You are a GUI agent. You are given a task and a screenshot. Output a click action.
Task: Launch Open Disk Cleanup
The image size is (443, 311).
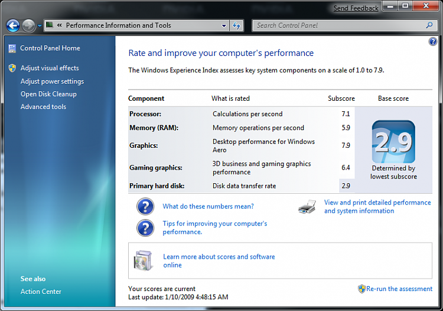[48, 94]
